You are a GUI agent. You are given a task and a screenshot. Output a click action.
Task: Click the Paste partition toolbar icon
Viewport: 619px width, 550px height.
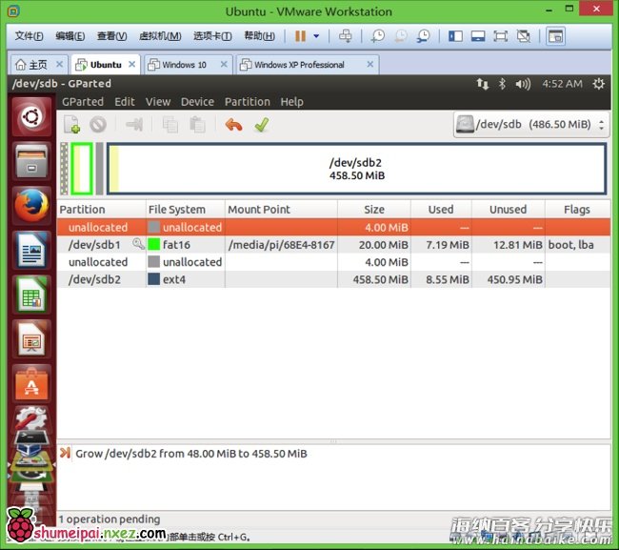point(197,125)
